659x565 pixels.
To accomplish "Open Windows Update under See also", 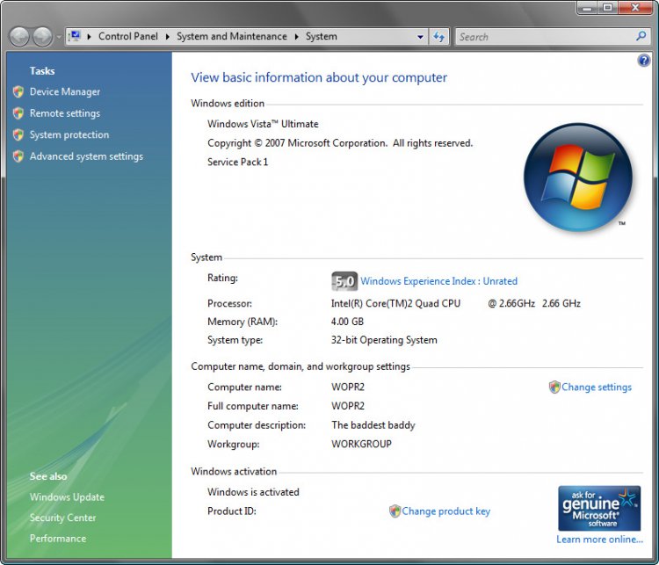I will click(x=67, y=496).
